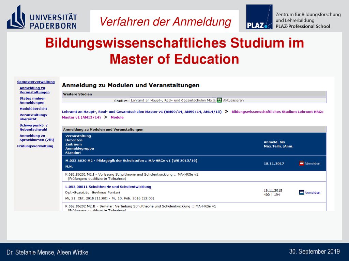The width and height of the screenshot is (349, 261).
Task: Click the Anmeld. bis column header
Action: 274,142
